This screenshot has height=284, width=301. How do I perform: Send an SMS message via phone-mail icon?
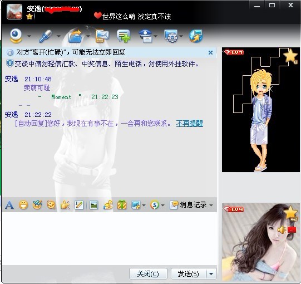coord(102,36)
